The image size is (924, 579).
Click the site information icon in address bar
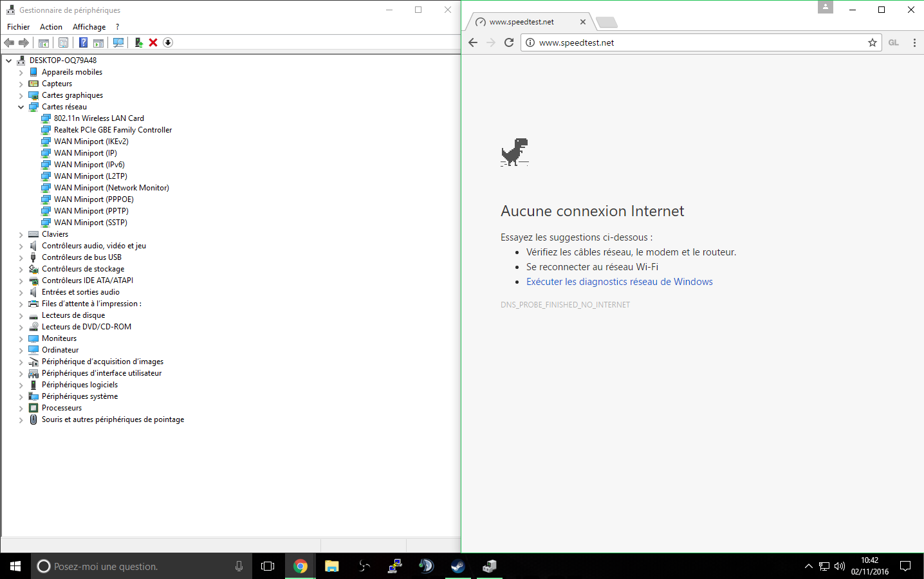pos(530,42)
